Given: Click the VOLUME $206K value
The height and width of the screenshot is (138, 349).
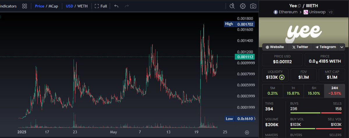Looking at the screenshot, I should (272, 125).
